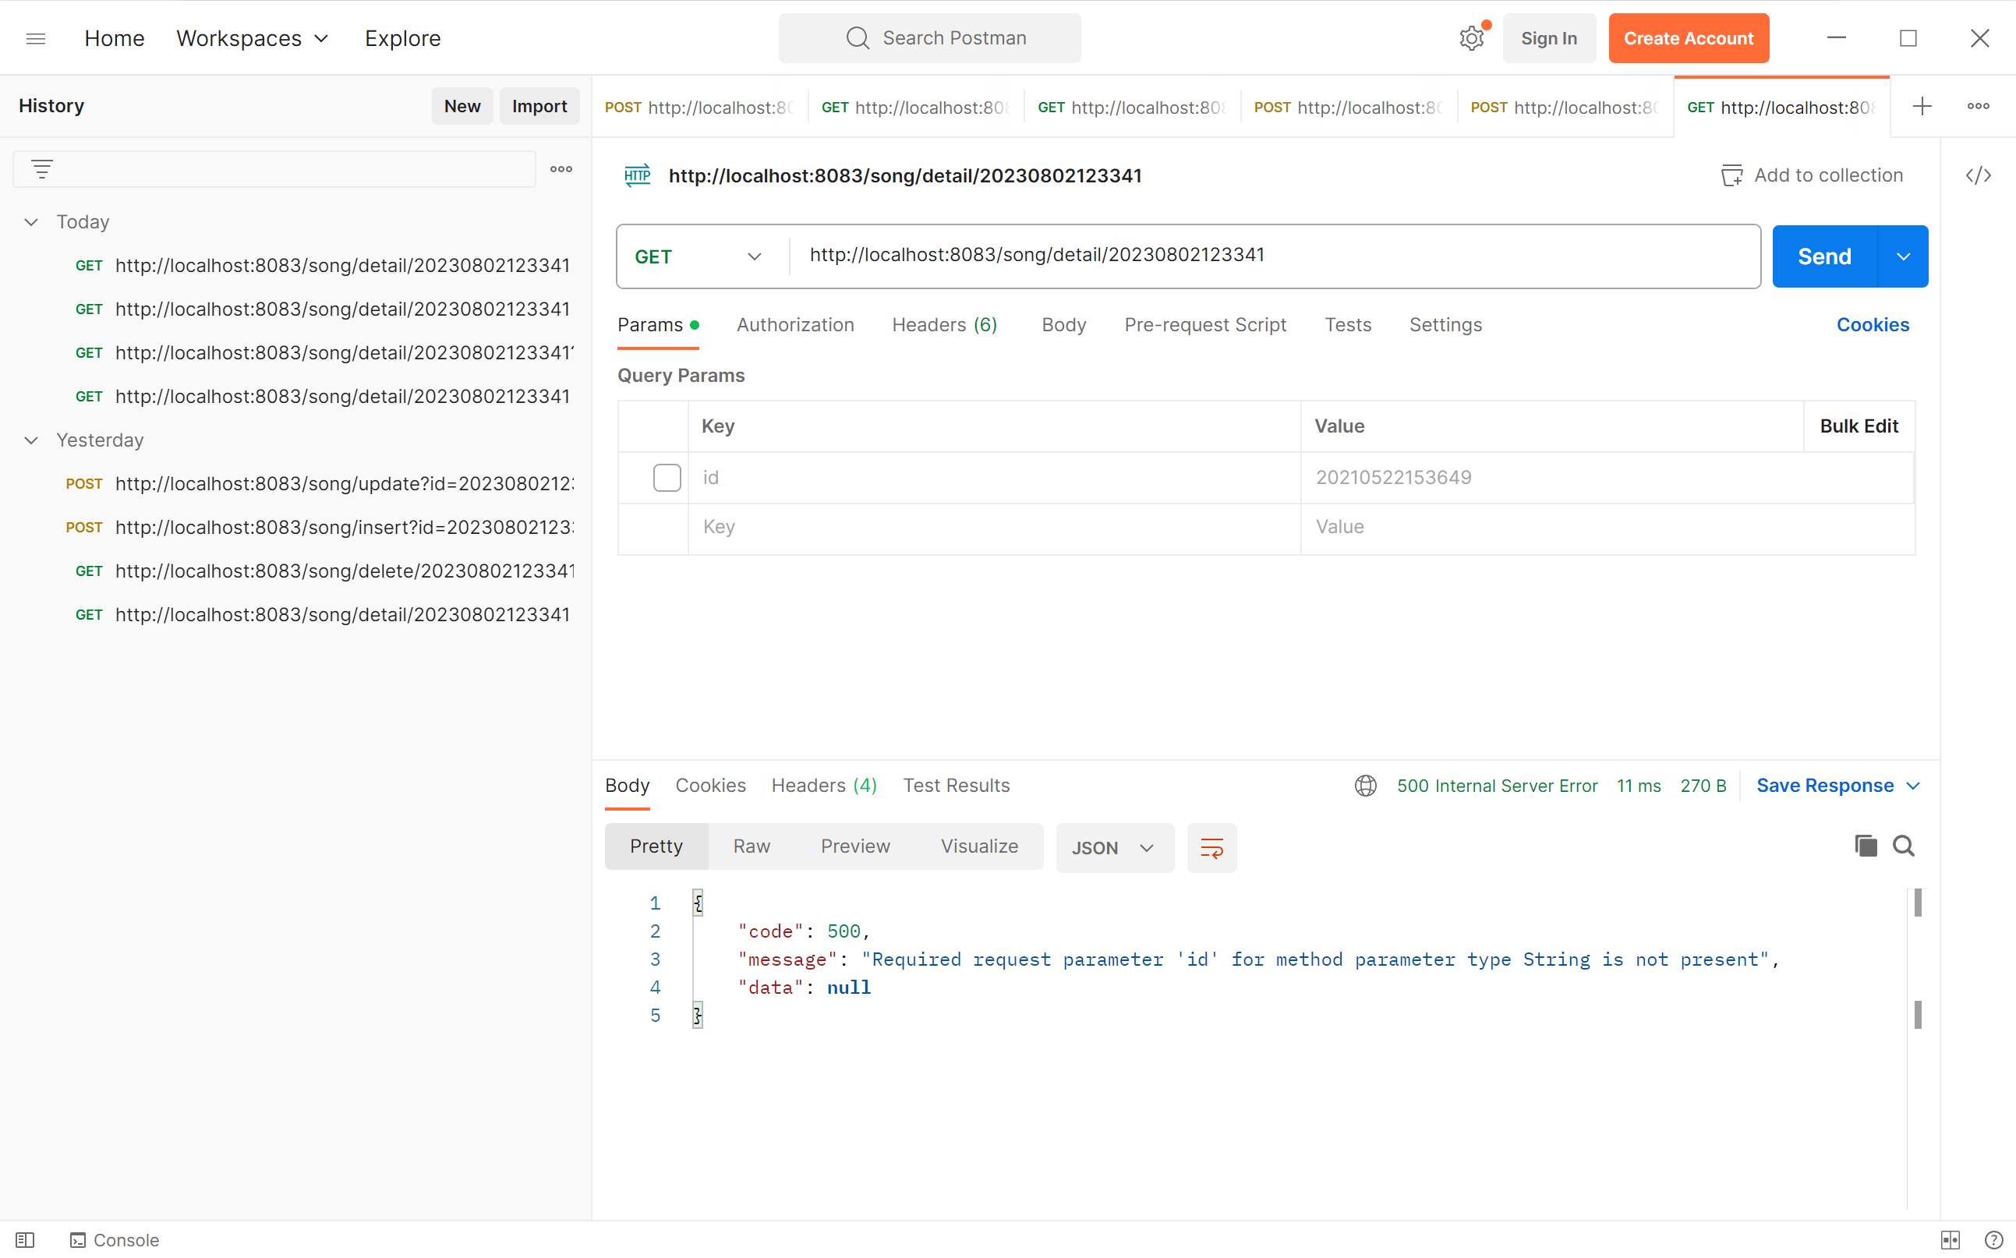Collapse the Yesterday history group
Image resolution: width=2016 pixels, height=1258 pixels.
coord(30,440)
